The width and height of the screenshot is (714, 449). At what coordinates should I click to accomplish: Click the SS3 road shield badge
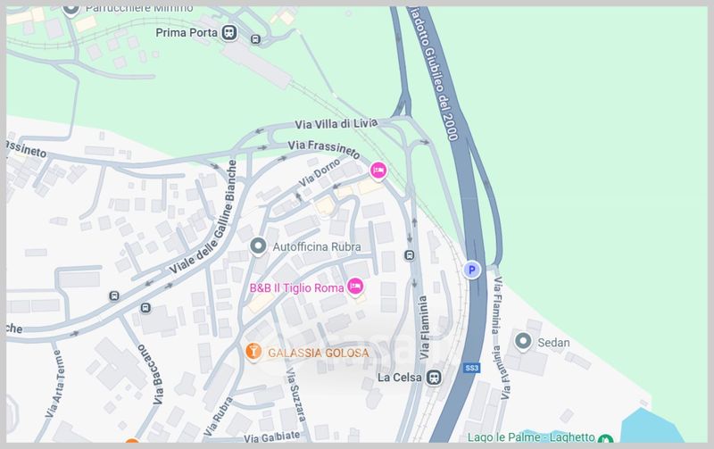(x=472, y=368)
